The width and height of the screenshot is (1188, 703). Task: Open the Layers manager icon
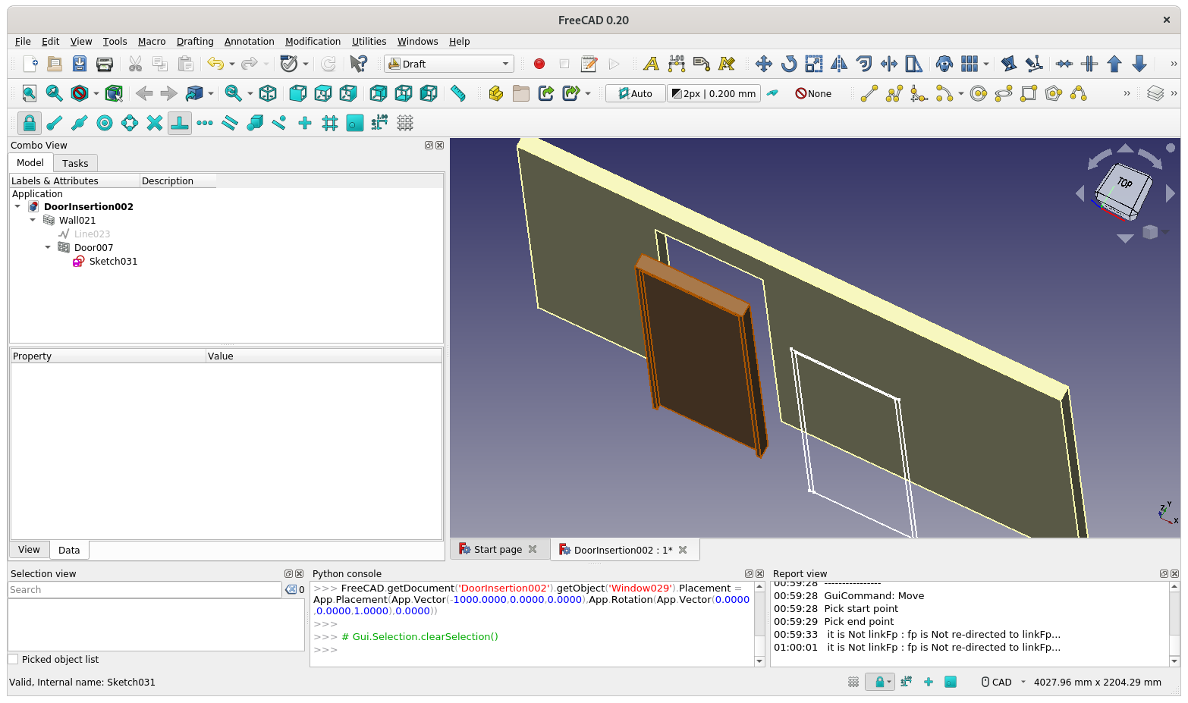pos(1155,93)
